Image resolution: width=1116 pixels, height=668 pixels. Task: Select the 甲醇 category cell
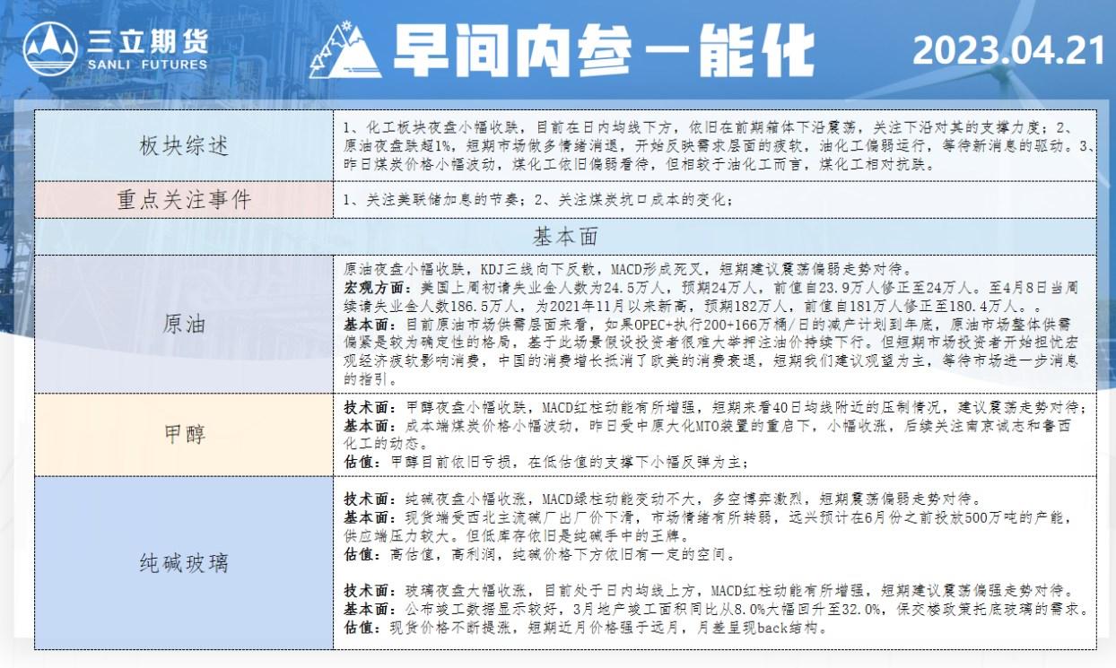[184, 434]
